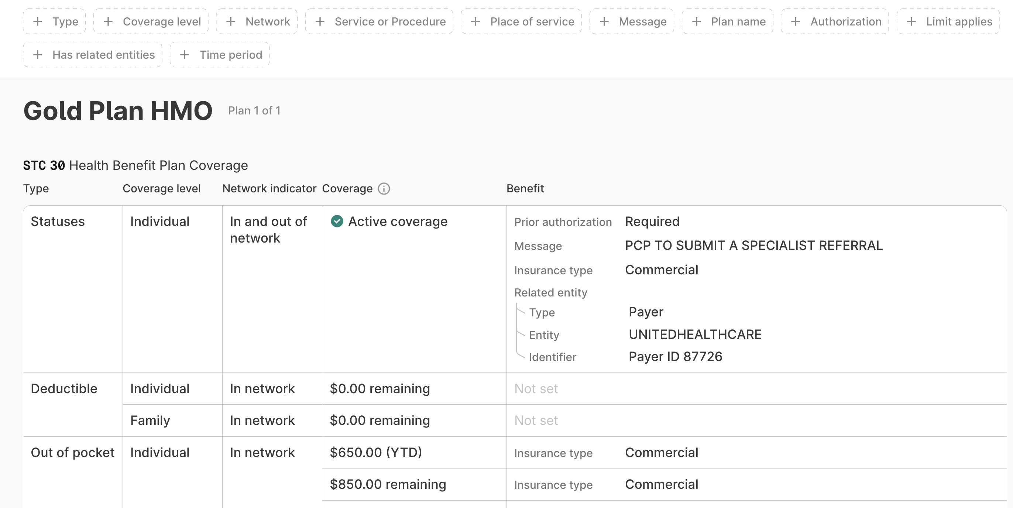Select the Gold Plan HMO heading
The width and height of the screenshot is (1013, 508).
tap(118, 110)
